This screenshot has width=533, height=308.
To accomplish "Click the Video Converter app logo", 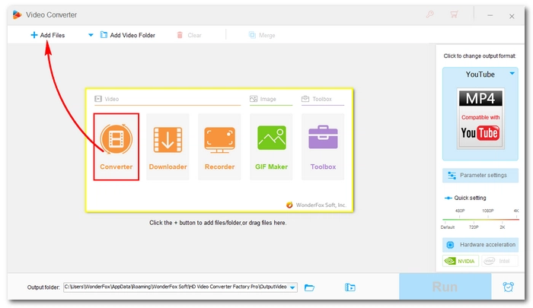I will click(17, 14).
